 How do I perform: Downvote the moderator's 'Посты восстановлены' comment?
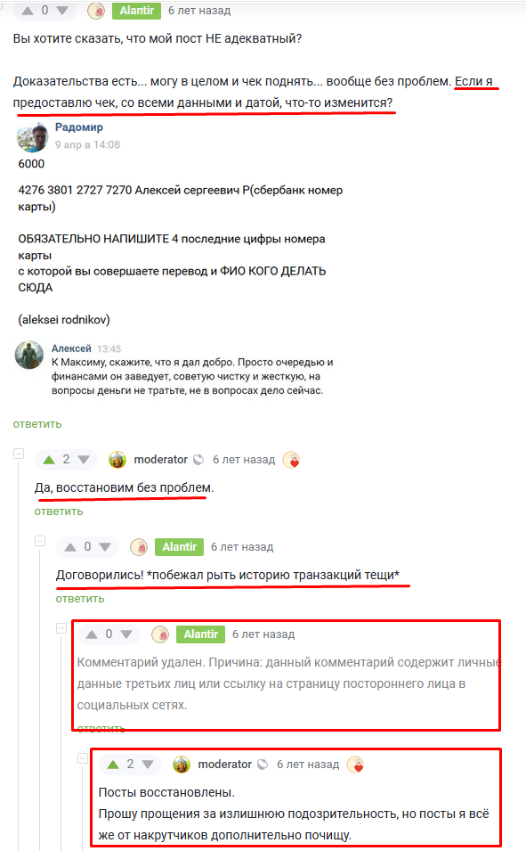148,765
